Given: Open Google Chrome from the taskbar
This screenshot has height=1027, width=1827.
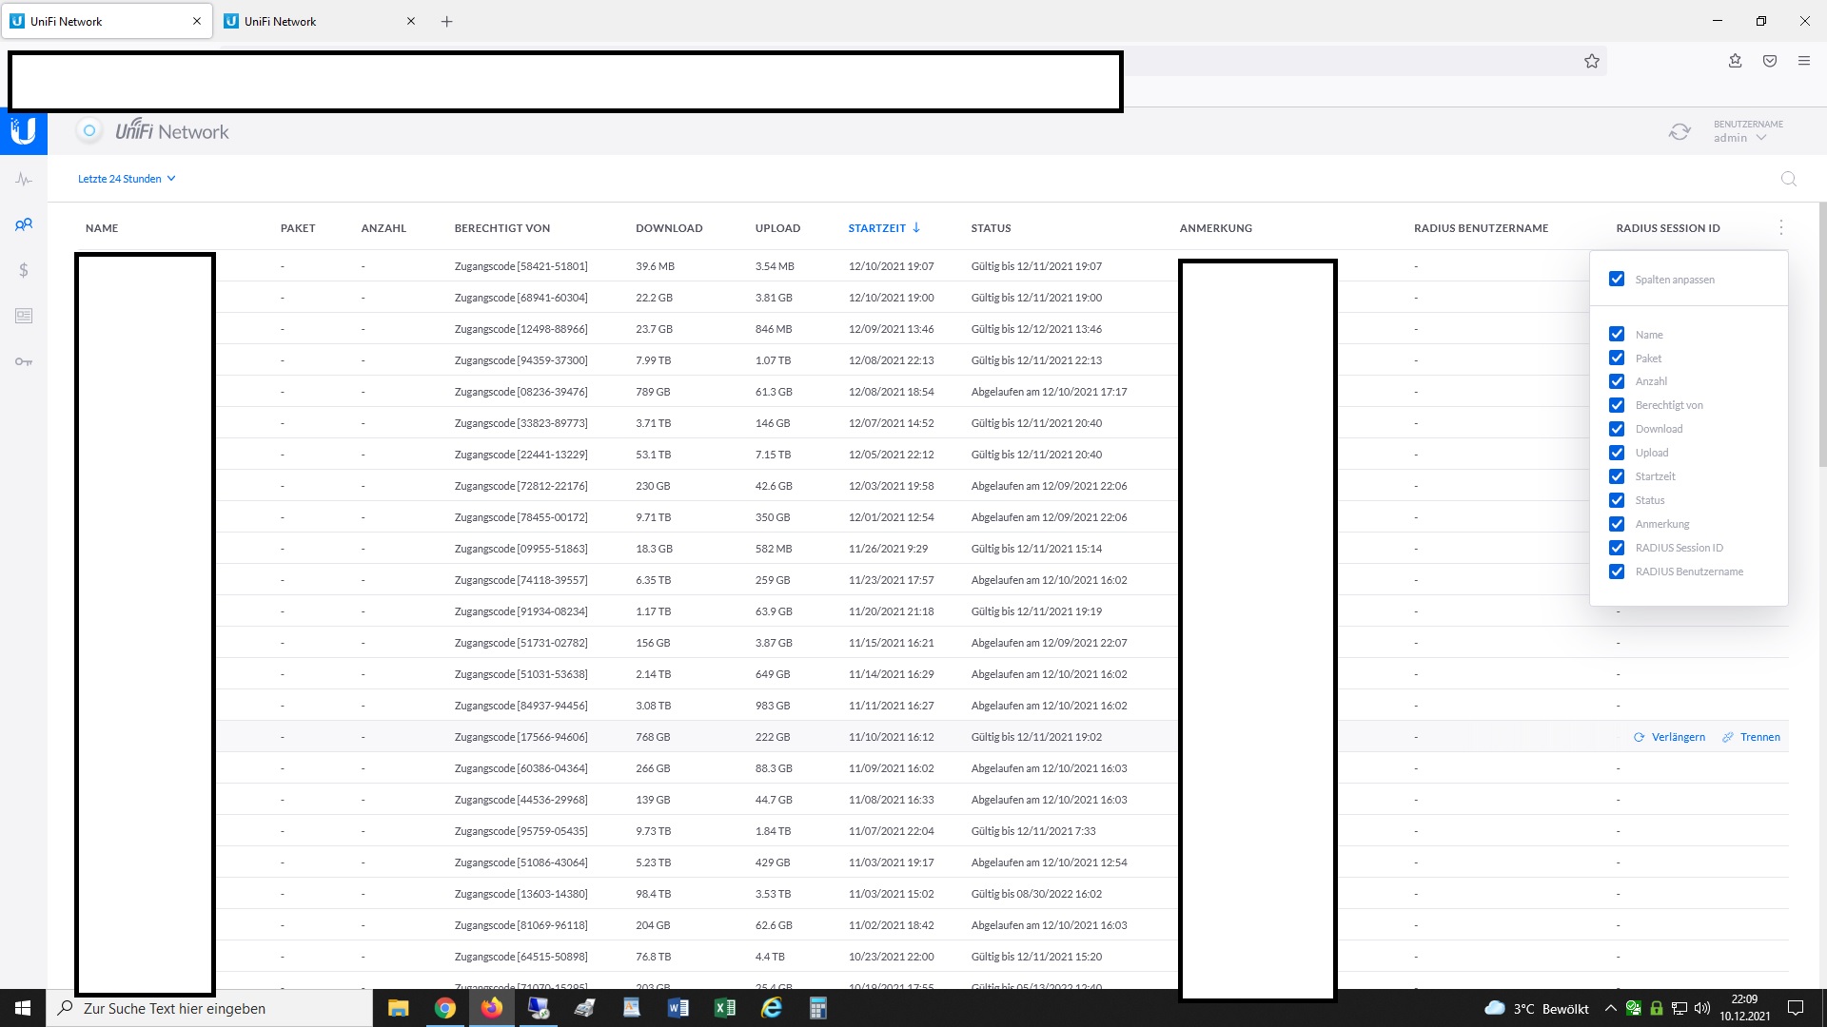Looking at the screenshot, I should pos(444,1008).
